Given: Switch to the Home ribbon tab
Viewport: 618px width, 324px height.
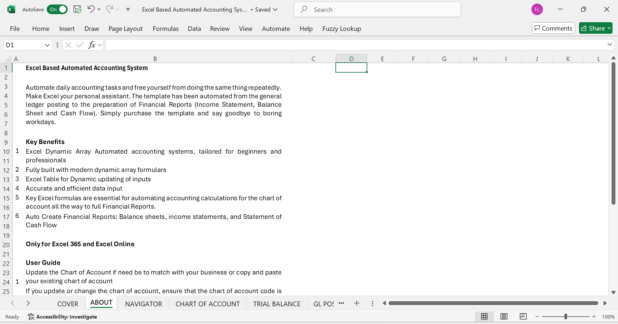Looking at the screenshot, I should pos(41,29).
